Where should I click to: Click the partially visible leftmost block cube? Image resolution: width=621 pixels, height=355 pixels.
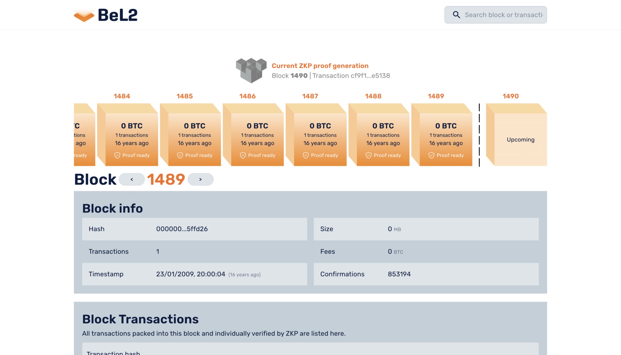coord(84,135)
